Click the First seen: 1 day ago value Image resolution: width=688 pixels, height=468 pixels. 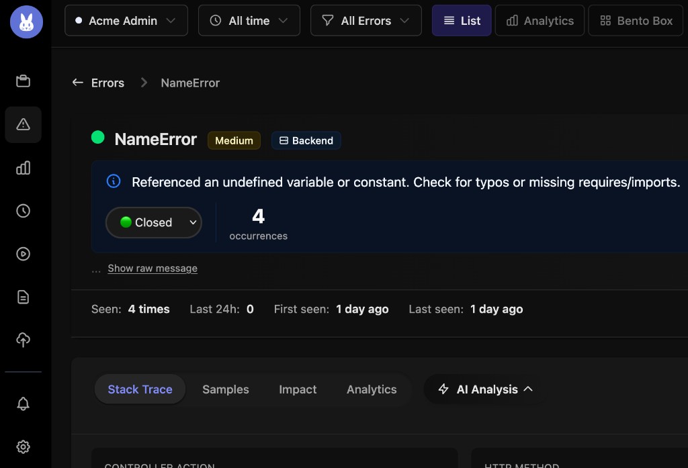tap(362, 310)
